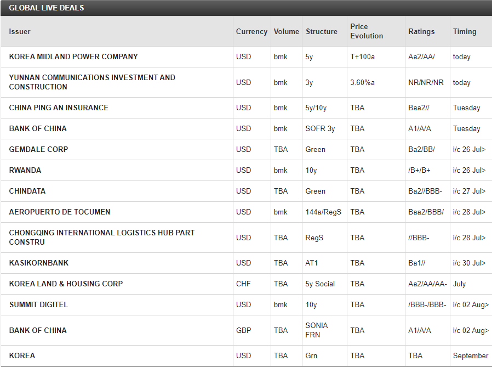The width and height of the screenshot is (492, 367).
Task: Click the //BBB- rating cell
Action: coord(418,238)
